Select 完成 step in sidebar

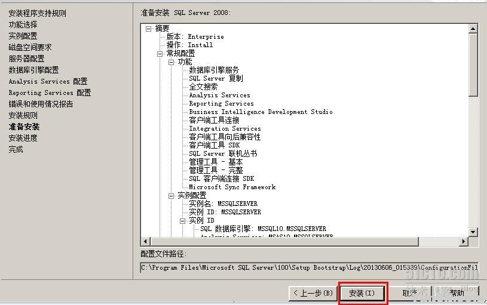pyautogui.click(x=16, y=150)
